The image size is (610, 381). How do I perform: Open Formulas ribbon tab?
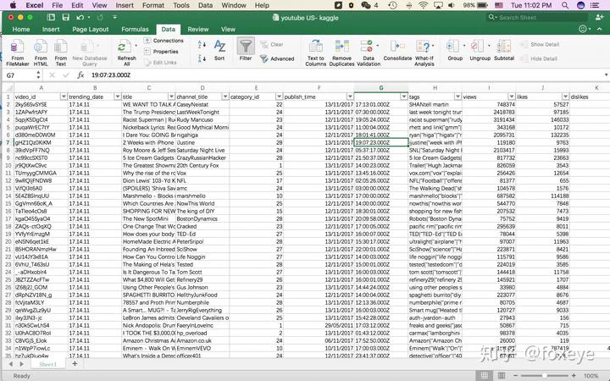135,29
